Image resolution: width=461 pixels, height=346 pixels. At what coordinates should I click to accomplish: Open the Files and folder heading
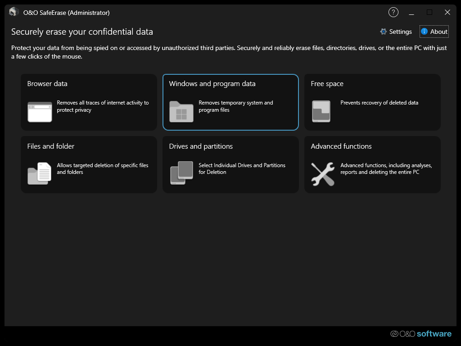[x=51, y=146]
